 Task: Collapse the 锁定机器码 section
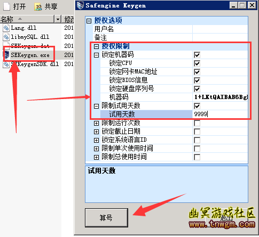pyautogui.click(x=96, y=55)
